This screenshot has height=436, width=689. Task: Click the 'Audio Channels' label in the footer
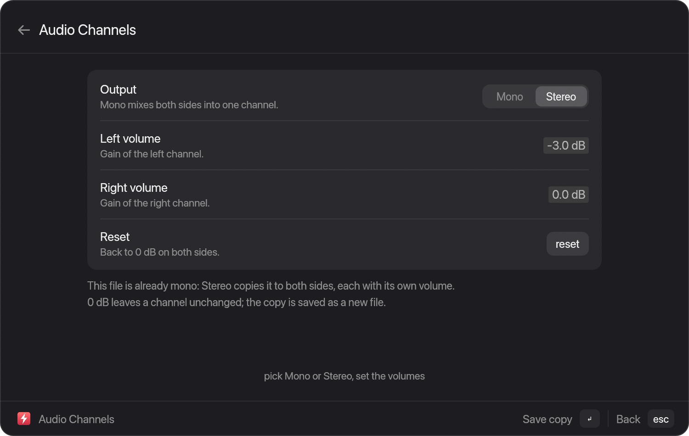(76, 419)
